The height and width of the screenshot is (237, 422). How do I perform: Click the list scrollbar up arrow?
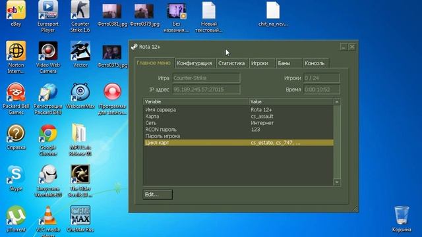[337, 102]
